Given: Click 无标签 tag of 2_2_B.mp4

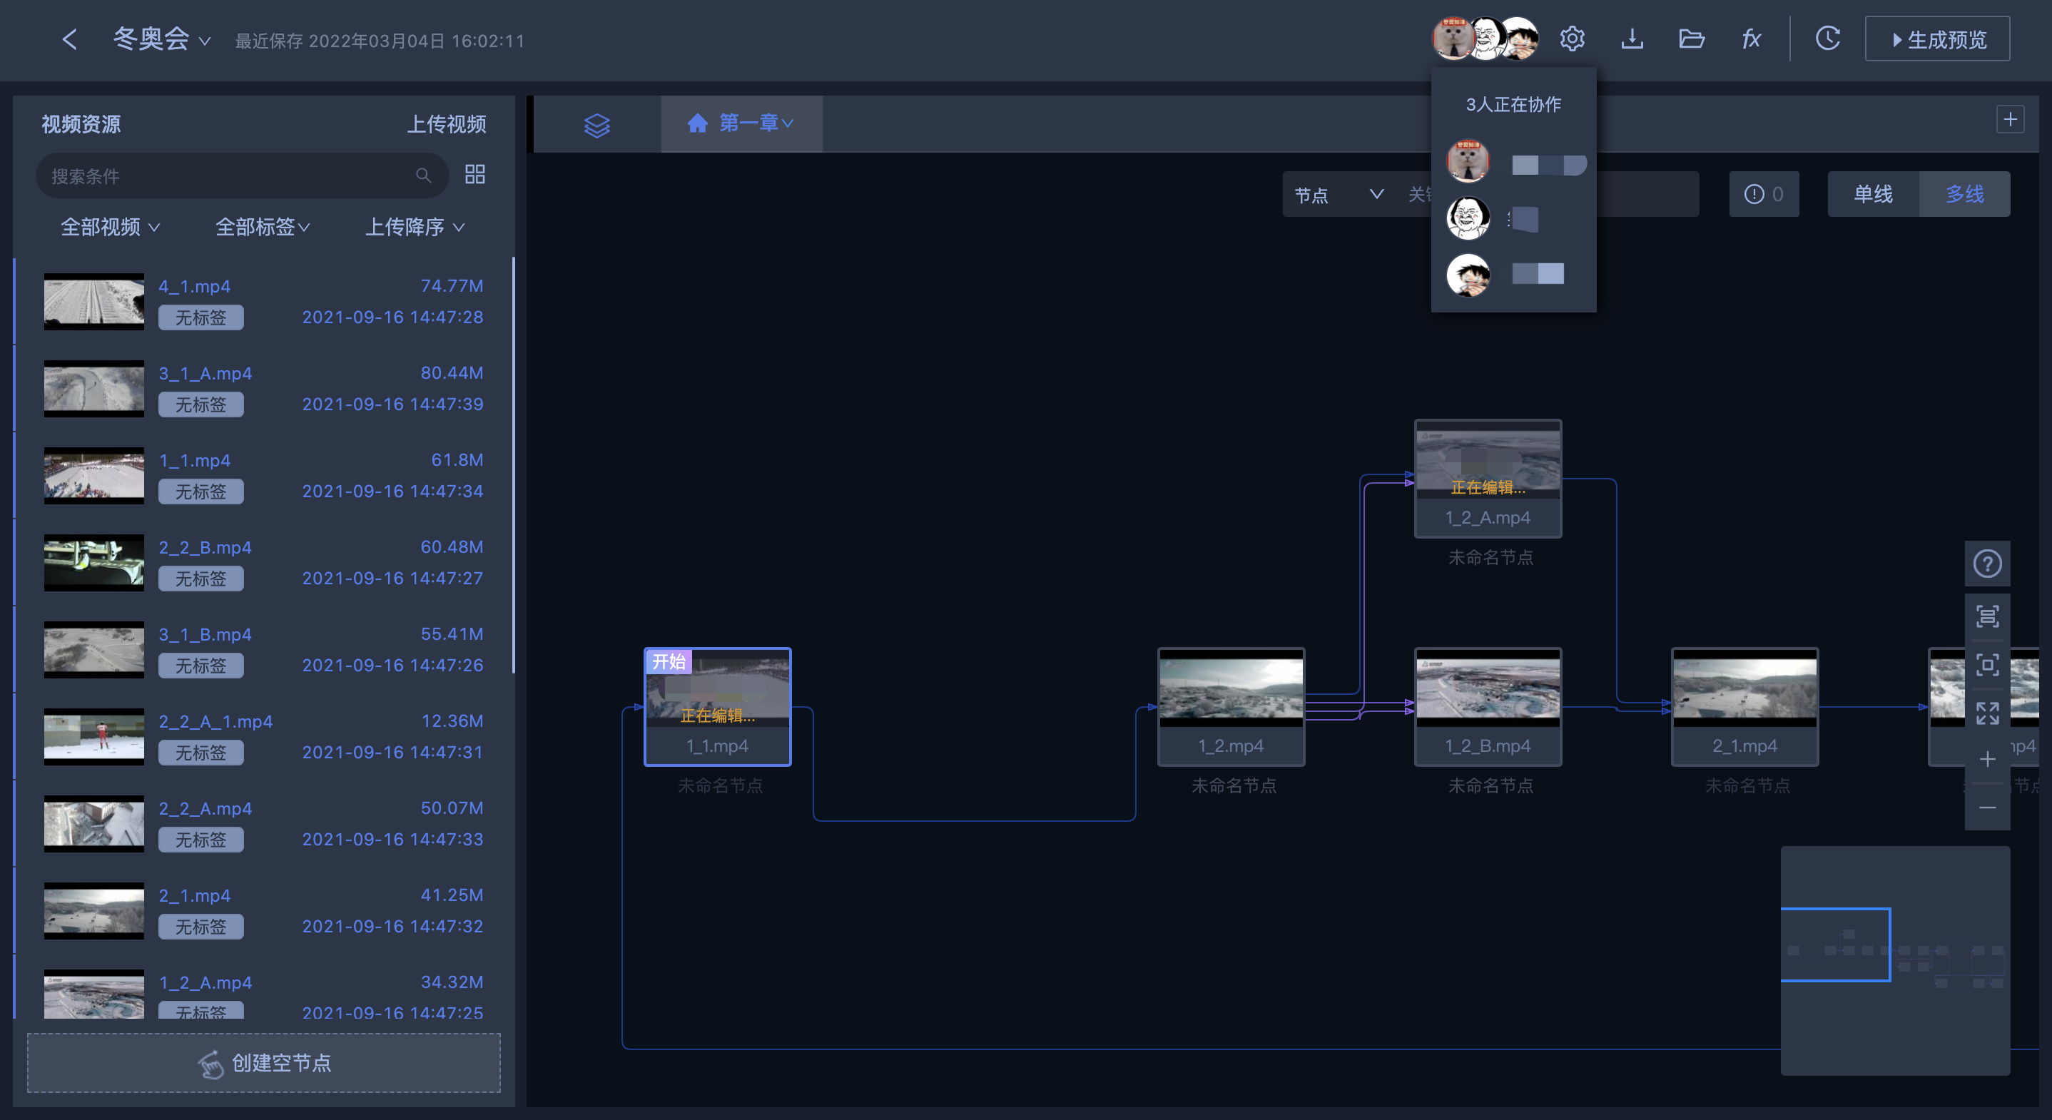Looking at the screenshot, I should tap(200, 579).
